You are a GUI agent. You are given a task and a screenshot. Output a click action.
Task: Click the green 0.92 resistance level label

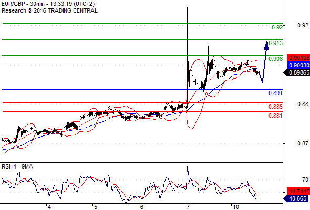[x=277, y=27]
